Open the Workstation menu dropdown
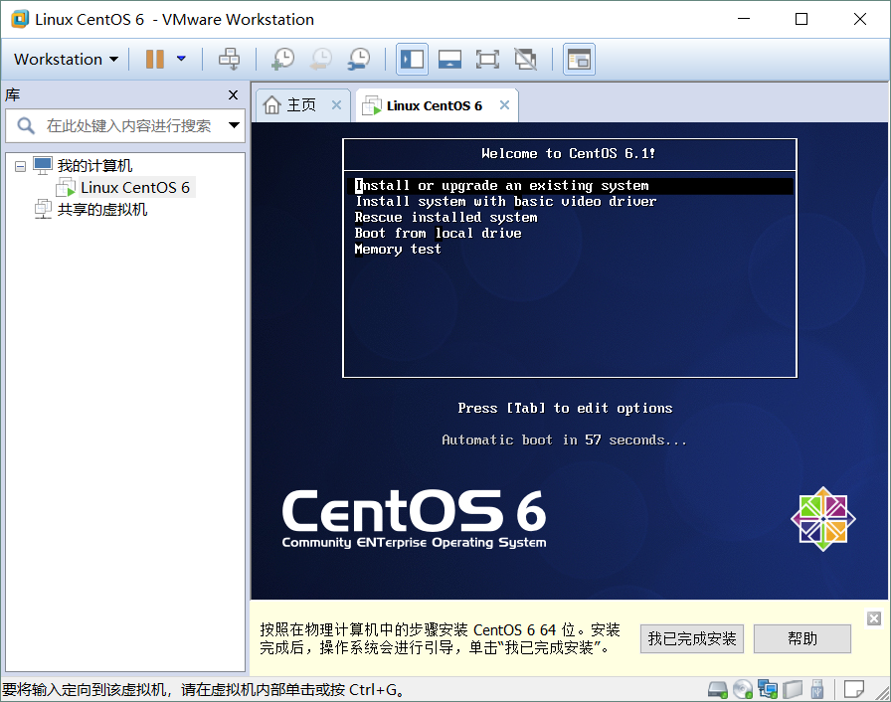 pyautogui.click(x=66, y=59)
